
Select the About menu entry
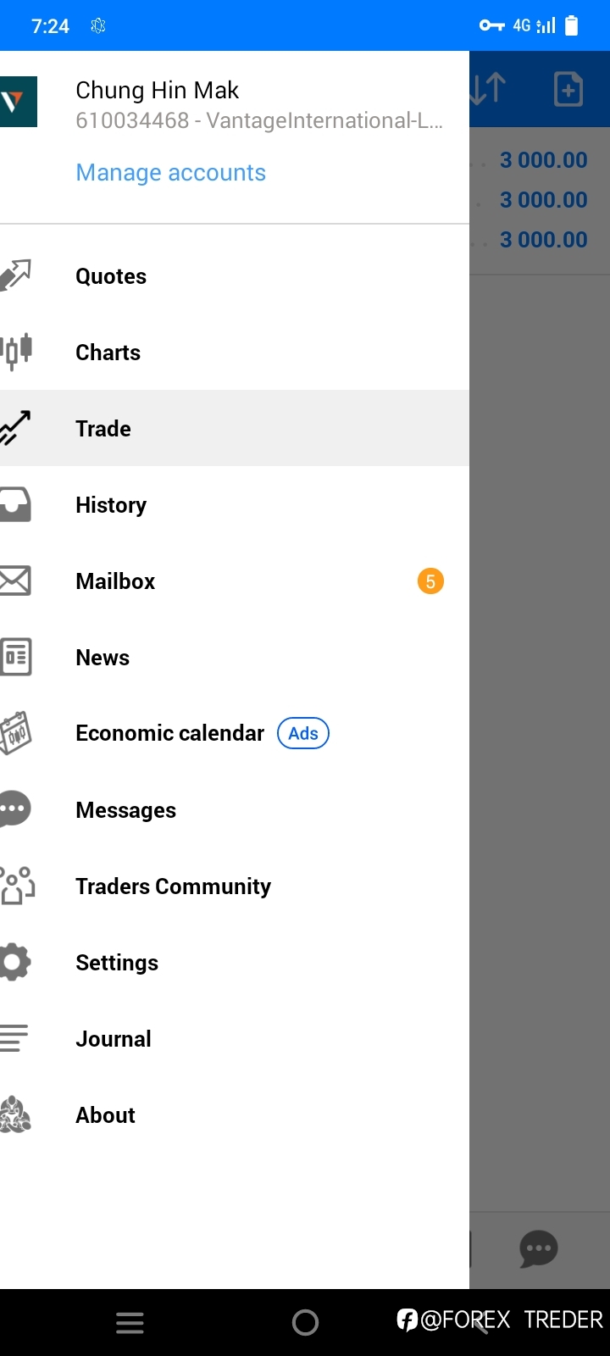coord(235,1114)
